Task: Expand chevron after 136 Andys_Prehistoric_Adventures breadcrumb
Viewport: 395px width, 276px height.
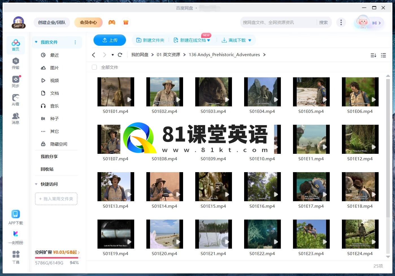Action: pos(264,55)
